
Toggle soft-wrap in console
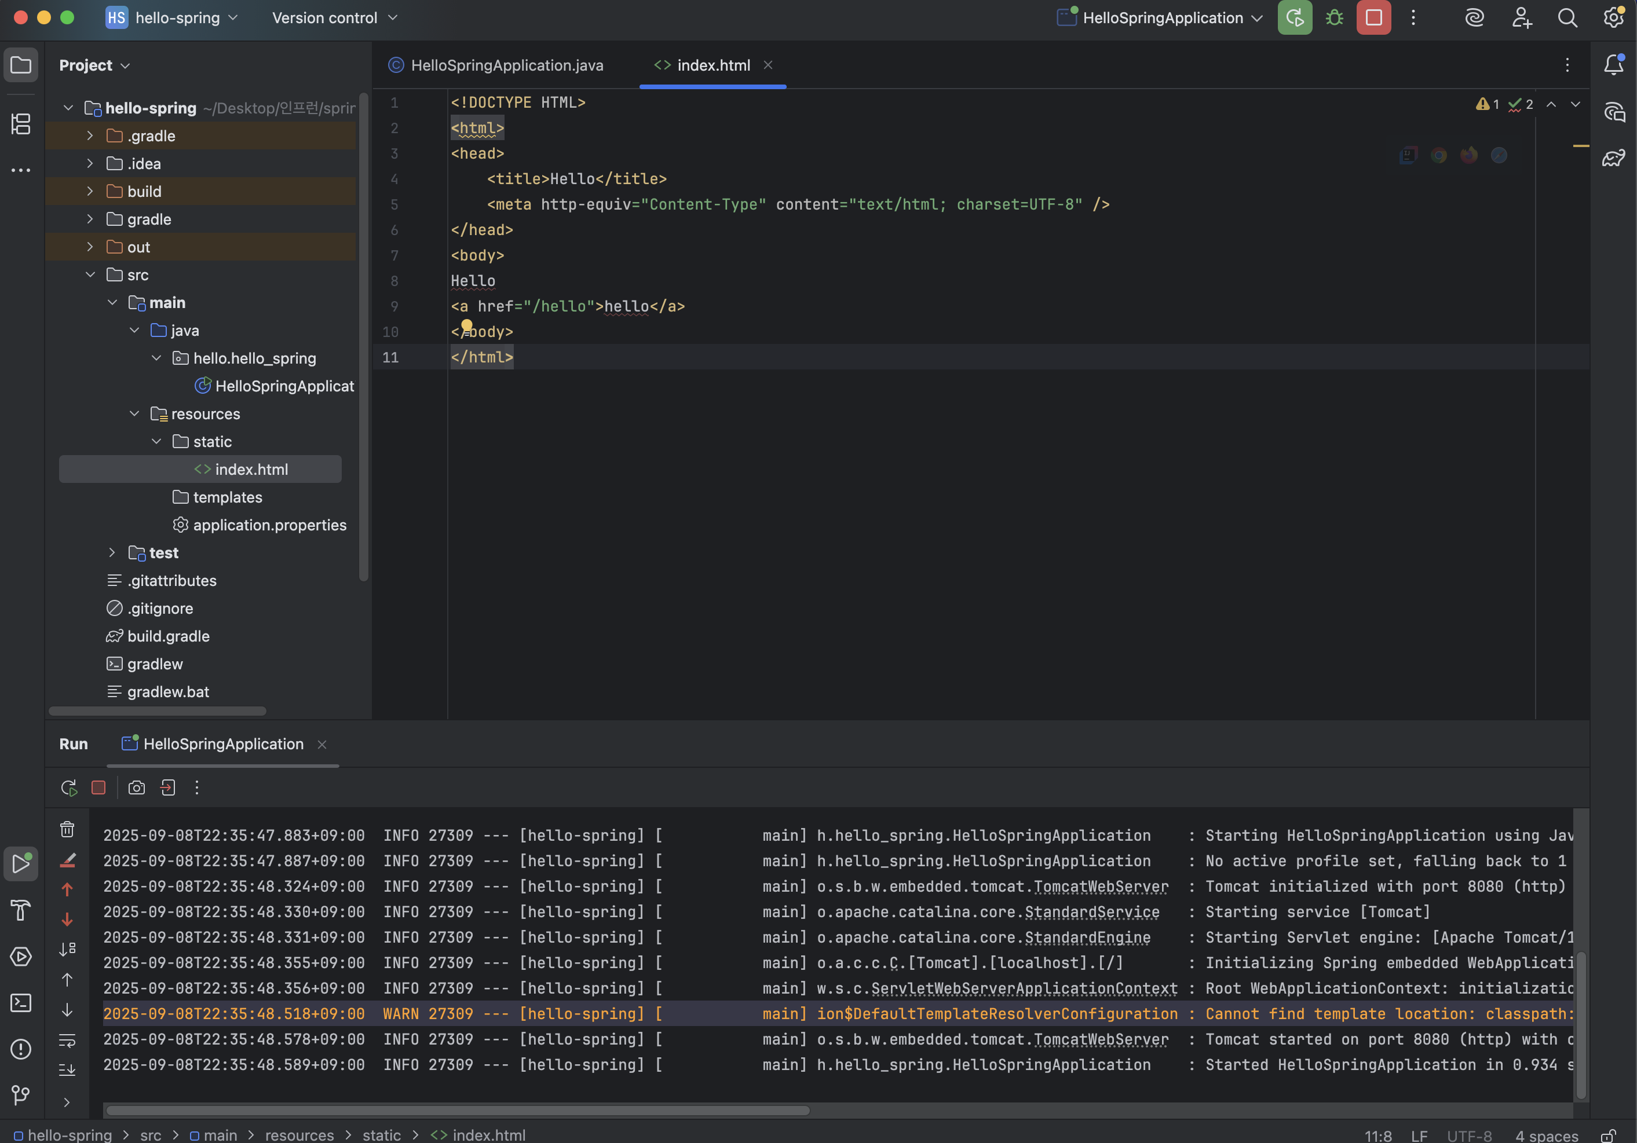tap(67, 1041)
